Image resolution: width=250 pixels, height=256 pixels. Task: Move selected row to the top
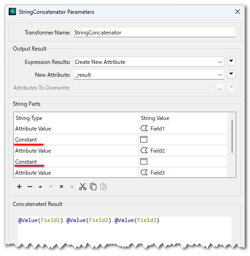[x=61, y=187]
